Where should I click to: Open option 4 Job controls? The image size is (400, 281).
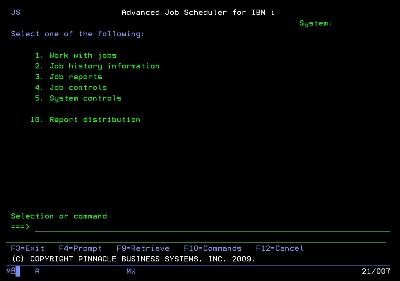coord(71,88)
